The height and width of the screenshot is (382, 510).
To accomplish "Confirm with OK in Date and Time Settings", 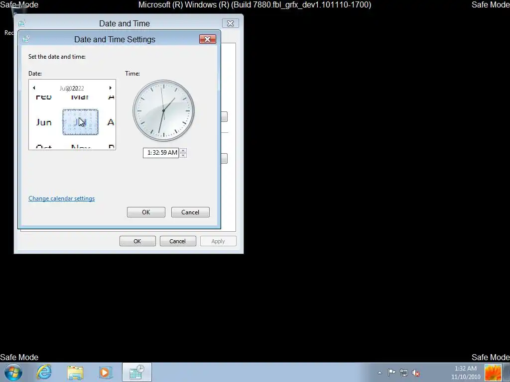I will click(x=146, y=212).
